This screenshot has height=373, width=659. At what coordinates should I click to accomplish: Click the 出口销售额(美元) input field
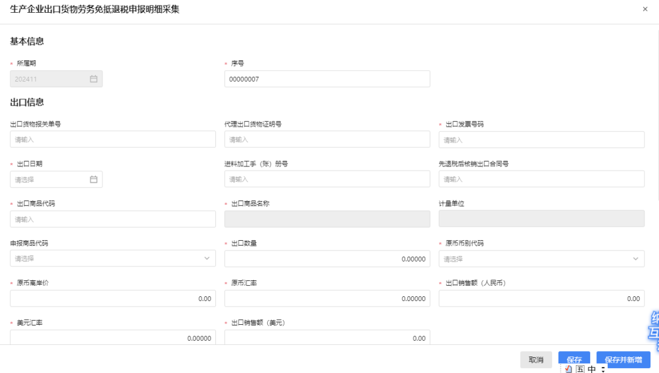click(x=327, y=337)
